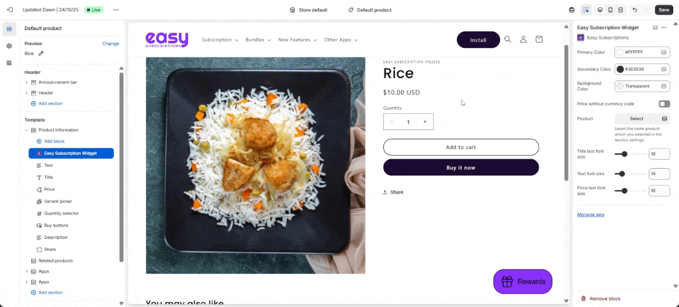The height and width of the screenshot is (307, 679).
Task: Click the pencil icon beside Rice
Action: (41, 54)
